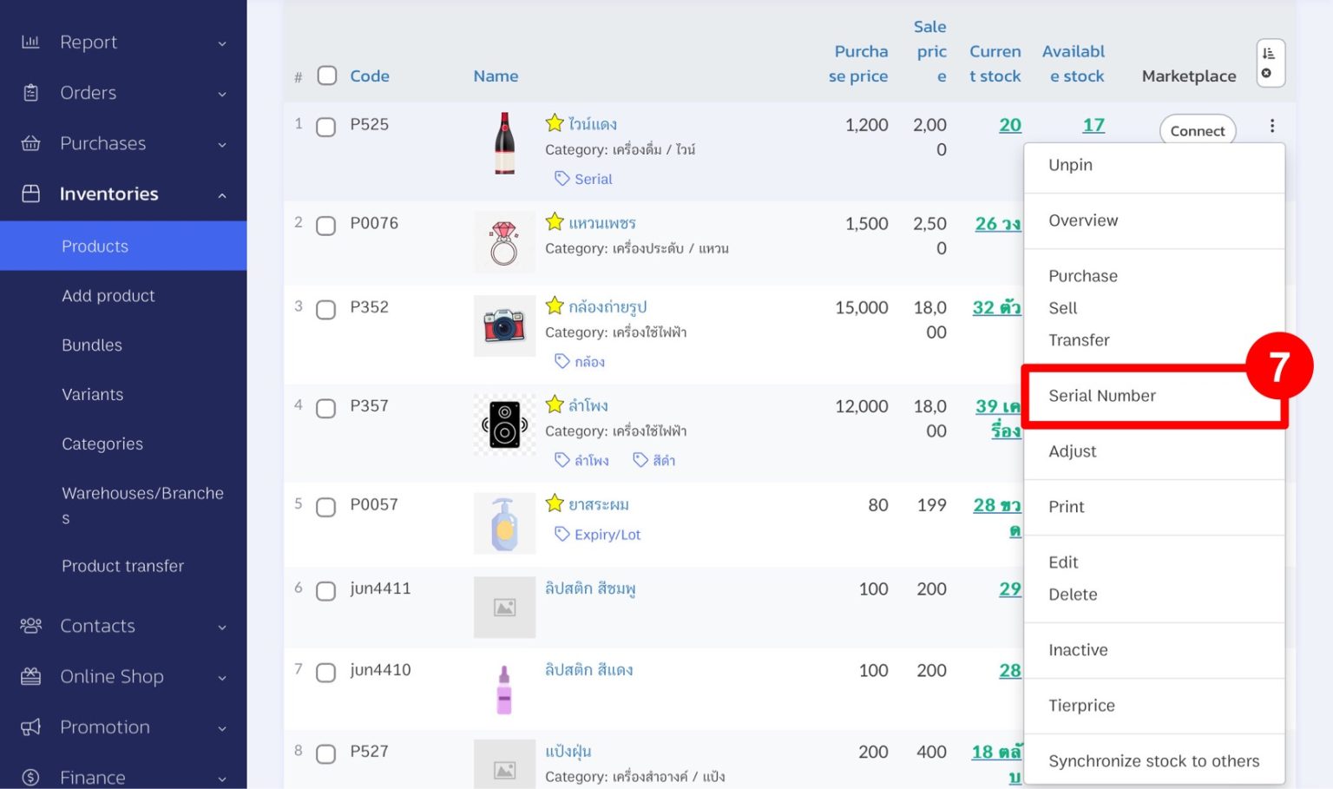Check the box for product P0076

(x=325, y=226)
